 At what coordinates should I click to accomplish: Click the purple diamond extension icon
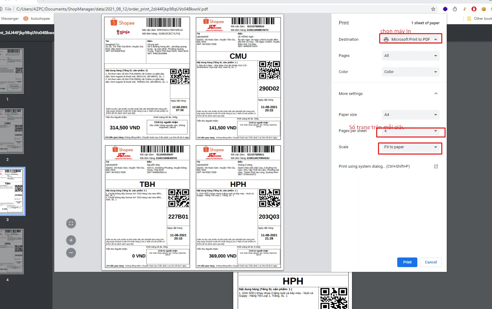point(445,9)
